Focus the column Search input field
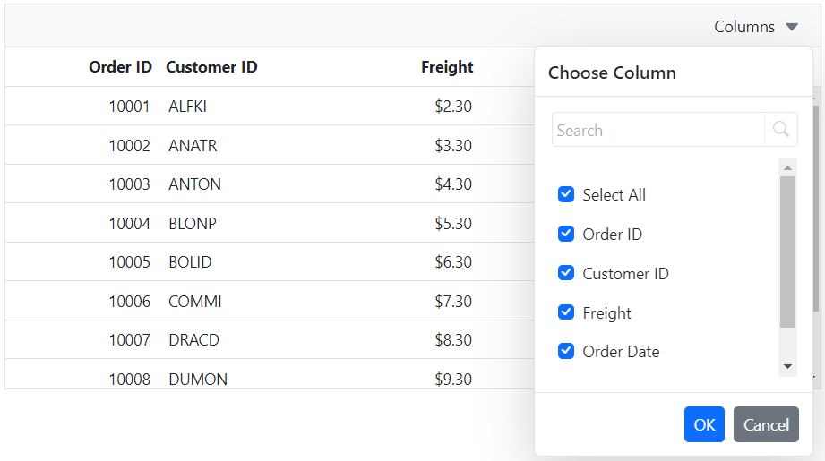 click(x=658, y=130)
